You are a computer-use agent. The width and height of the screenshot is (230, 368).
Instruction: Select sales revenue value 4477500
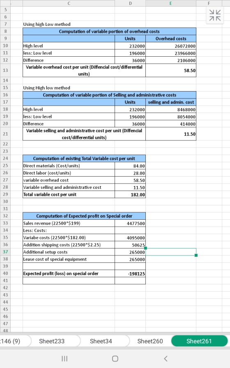click(130, 223)
